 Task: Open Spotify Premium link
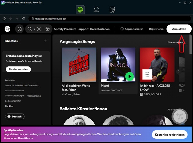point(65,29)
